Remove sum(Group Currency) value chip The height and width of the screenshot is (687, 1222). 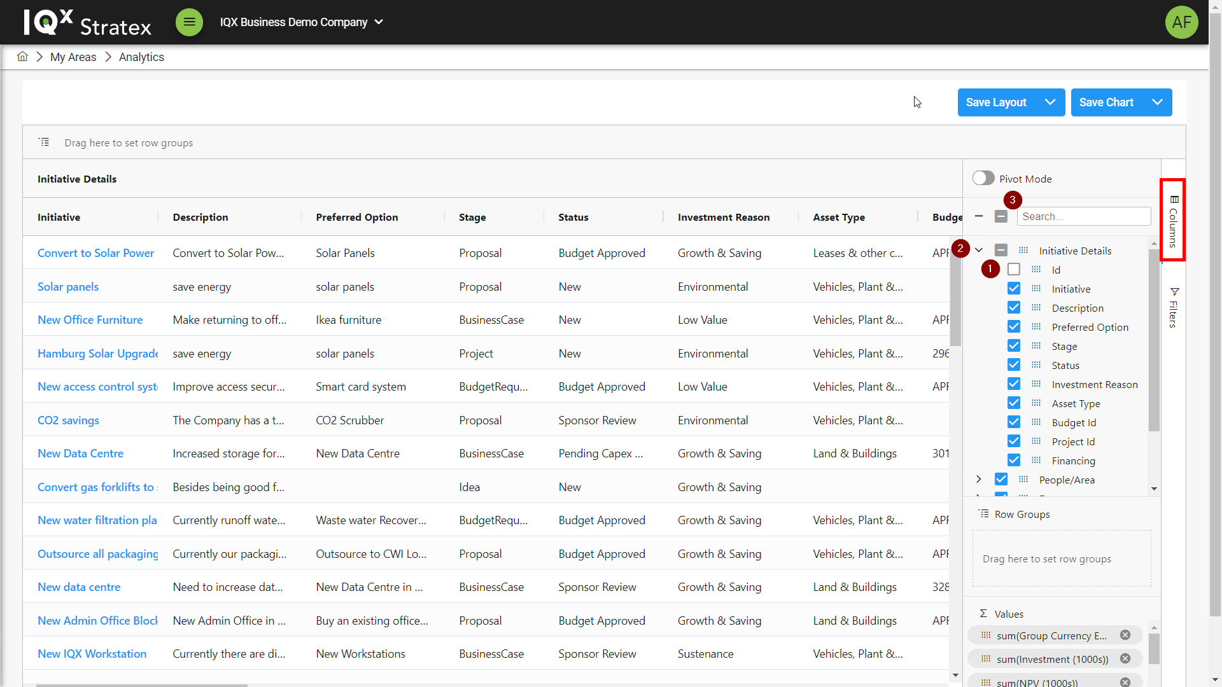click(x=1125, y=635)
